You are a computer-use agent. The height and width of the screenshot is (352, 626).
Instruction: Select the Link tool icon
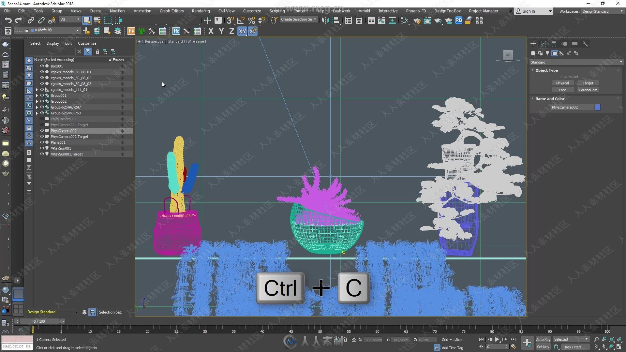[31, 20]
